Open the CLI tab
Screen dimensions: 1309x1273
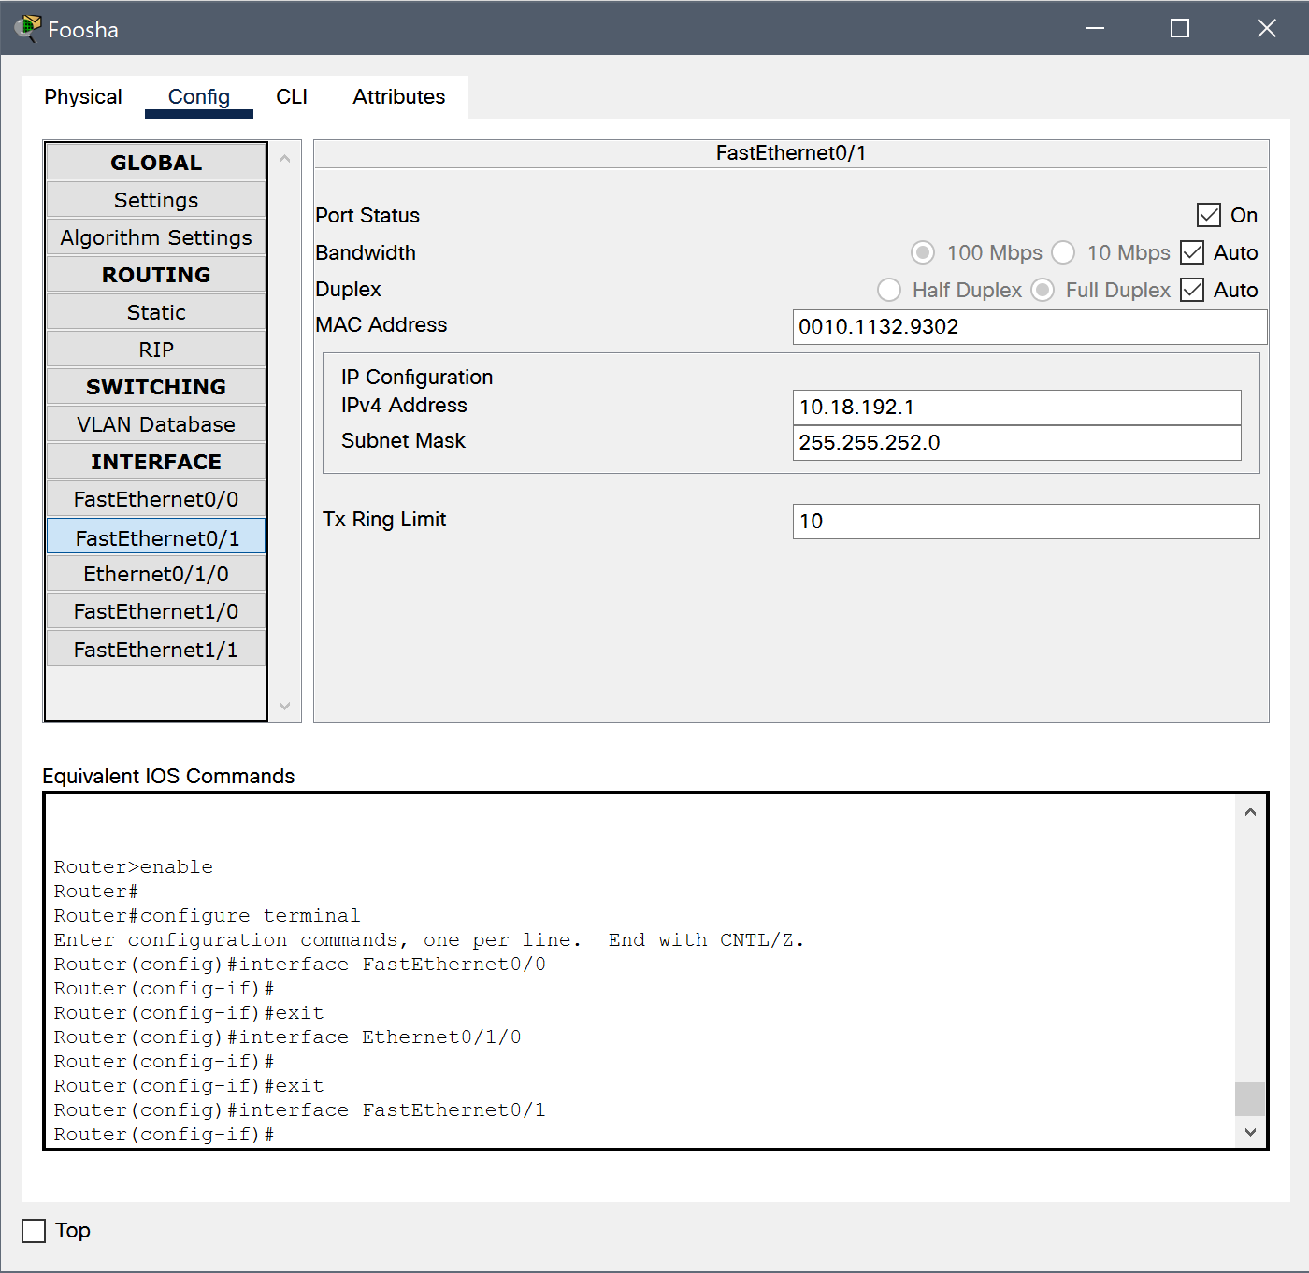point(292,97)
